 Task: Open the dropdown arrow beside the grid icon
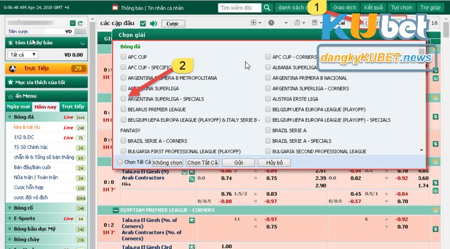[x=260, y=22]
